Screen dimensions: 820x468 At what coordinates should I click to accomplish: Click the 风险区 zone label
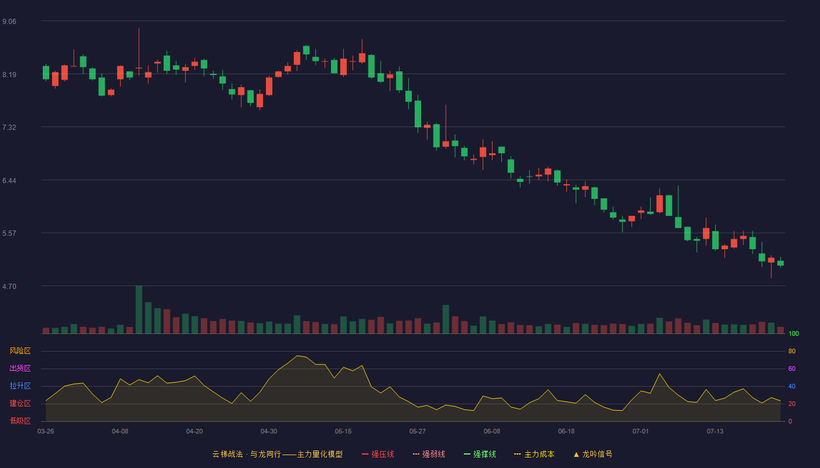[x=20, y=351]
